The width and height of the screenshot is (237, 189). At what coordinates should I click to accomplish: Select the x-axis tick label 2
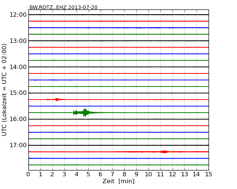pos(53,174)
